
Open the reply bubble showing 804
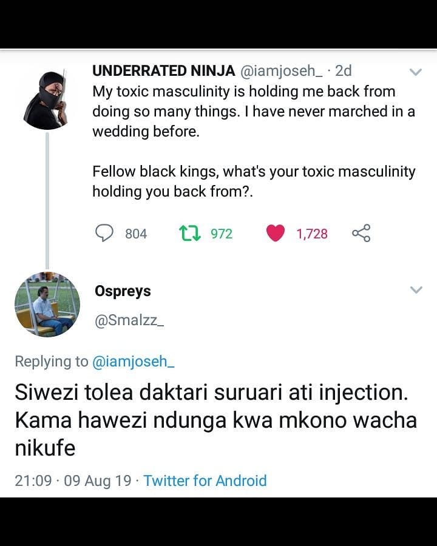(104, 234)
